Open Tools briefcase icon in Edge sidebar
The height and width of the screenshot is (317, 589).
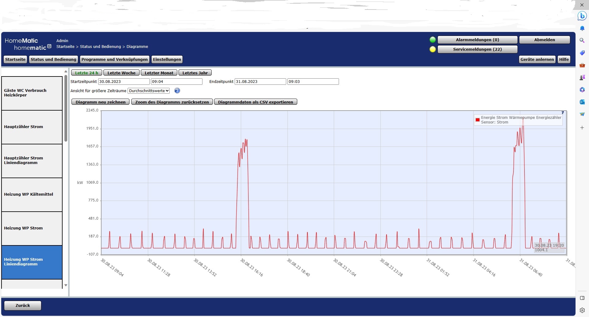click(x=582, y=65)
